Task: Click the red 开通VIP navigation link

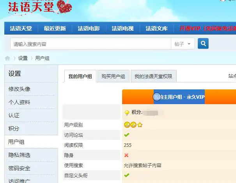Action: pos(208,28)
